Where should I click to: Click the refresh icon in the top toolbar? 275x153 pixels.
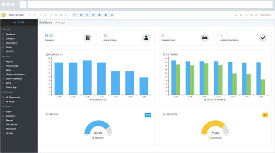51,15
